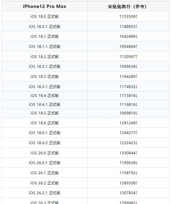Click the iOS 18.4.1 正式版 cell
Image resolution: width=171 pixels, height=204 pixels.
pyautogui.click(x=45, y=105)
